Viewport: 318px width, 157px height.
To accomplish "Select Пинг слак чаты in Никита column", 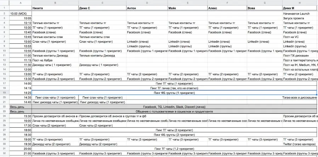I will click(55, 97).
